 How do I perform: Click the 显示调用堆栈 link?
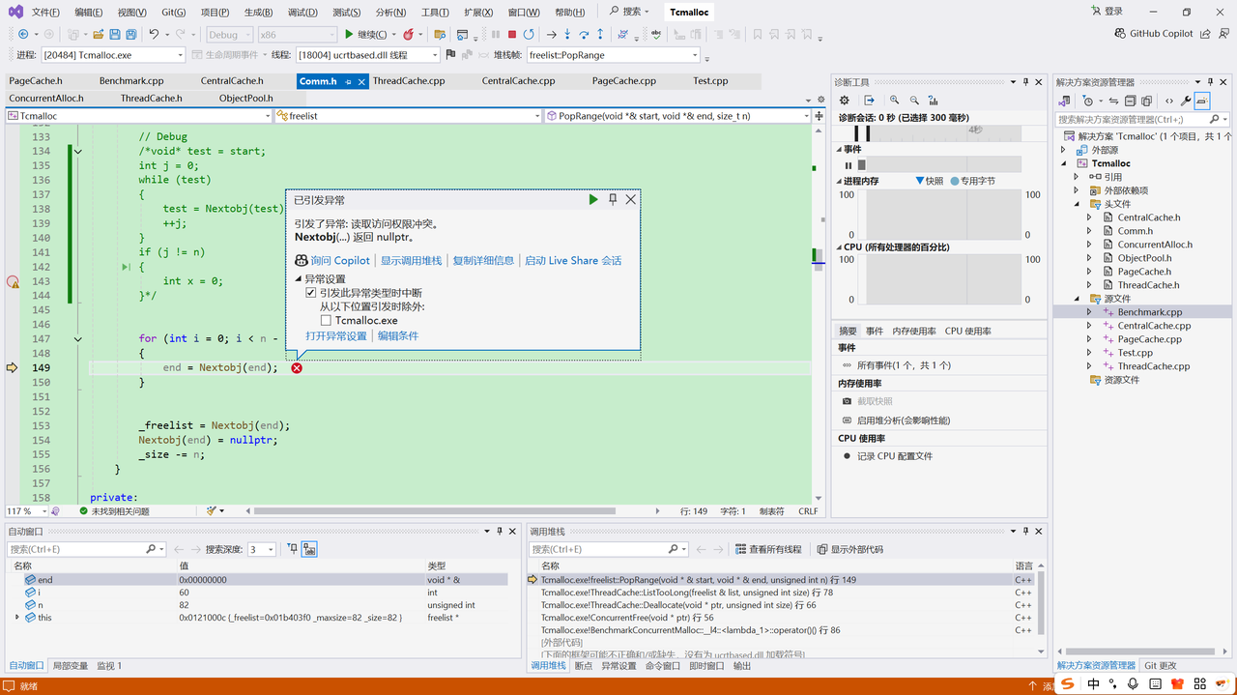point(411,261)
